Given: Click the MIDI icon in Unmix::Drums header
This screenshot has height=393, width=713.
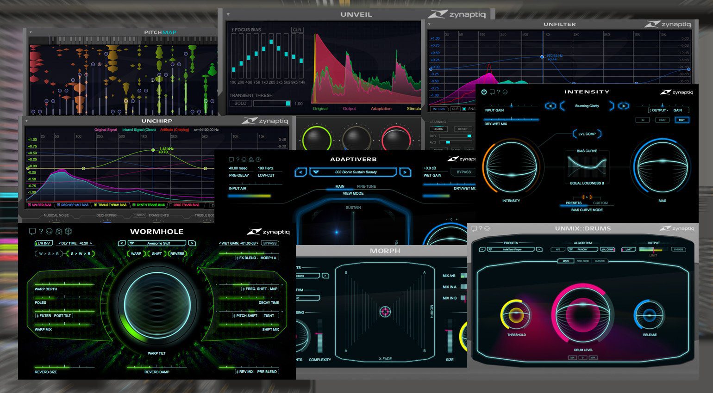Looking at the screenshot, I should (487, 228).
